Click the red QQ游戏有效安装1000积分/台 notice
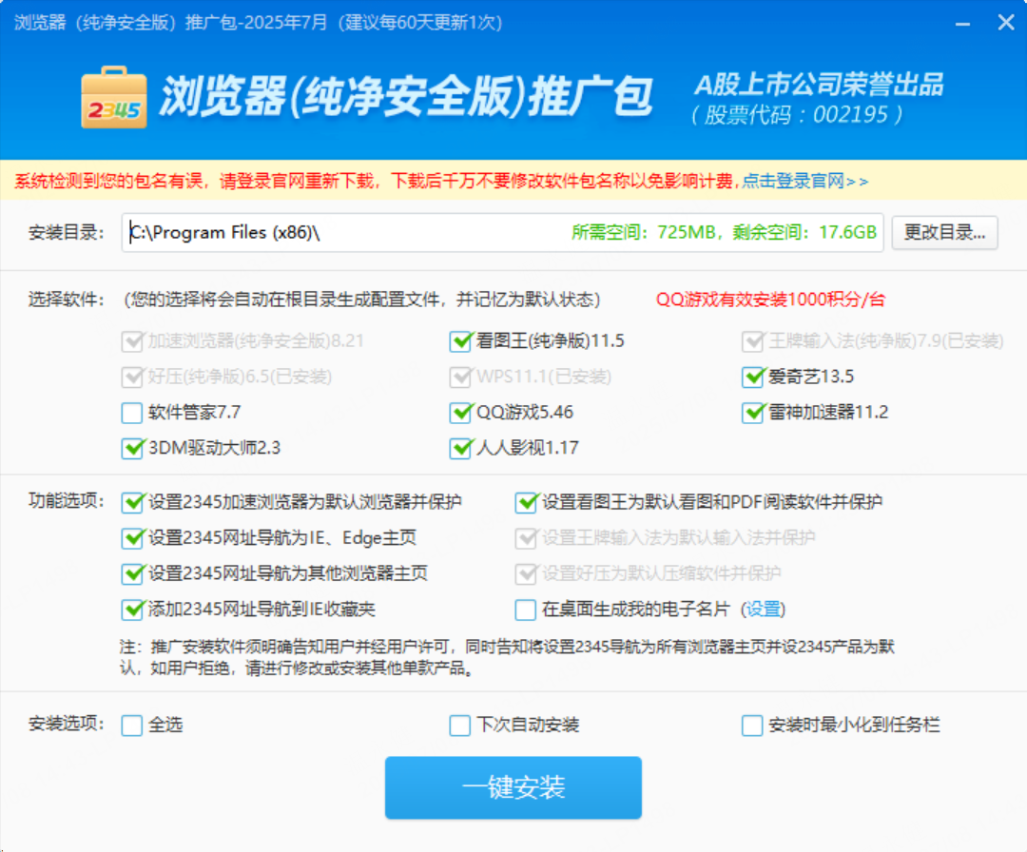This screenshot has width=1027, height=852. 770,300
